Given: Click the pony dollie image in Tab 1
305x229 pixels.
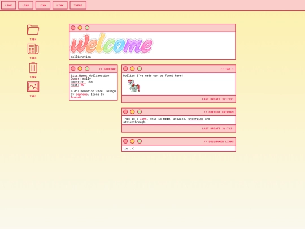Looking at the screenshot, I should [x=134, y=86].
